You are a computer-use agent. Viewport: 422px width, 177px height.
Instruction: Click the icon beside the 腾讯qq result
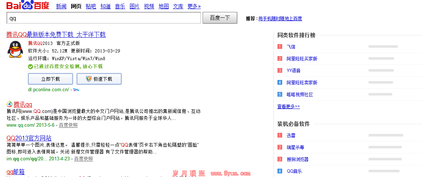(9, 104)
